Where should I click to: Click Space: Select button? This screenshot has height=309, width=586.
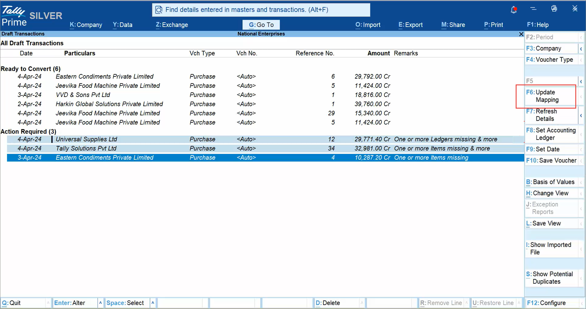click(x=128, y=303)
